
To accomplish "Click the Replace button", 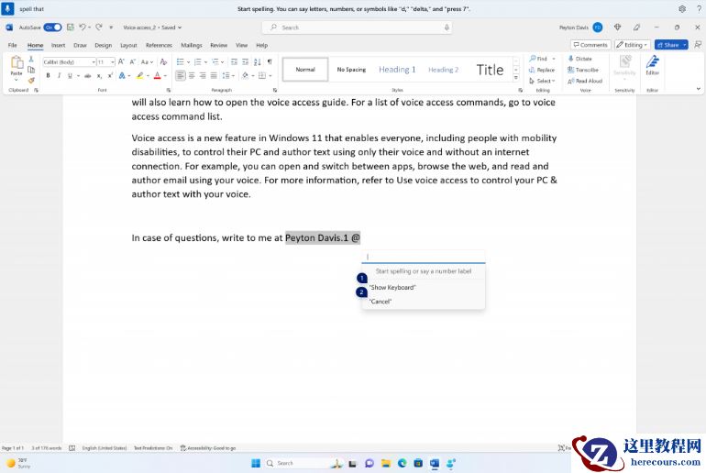I will [x=542, y=70].
